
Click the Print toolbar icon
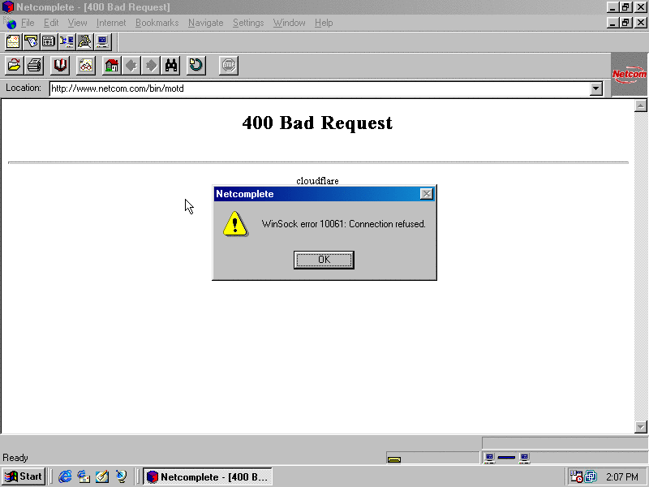(x=34, y=65)
